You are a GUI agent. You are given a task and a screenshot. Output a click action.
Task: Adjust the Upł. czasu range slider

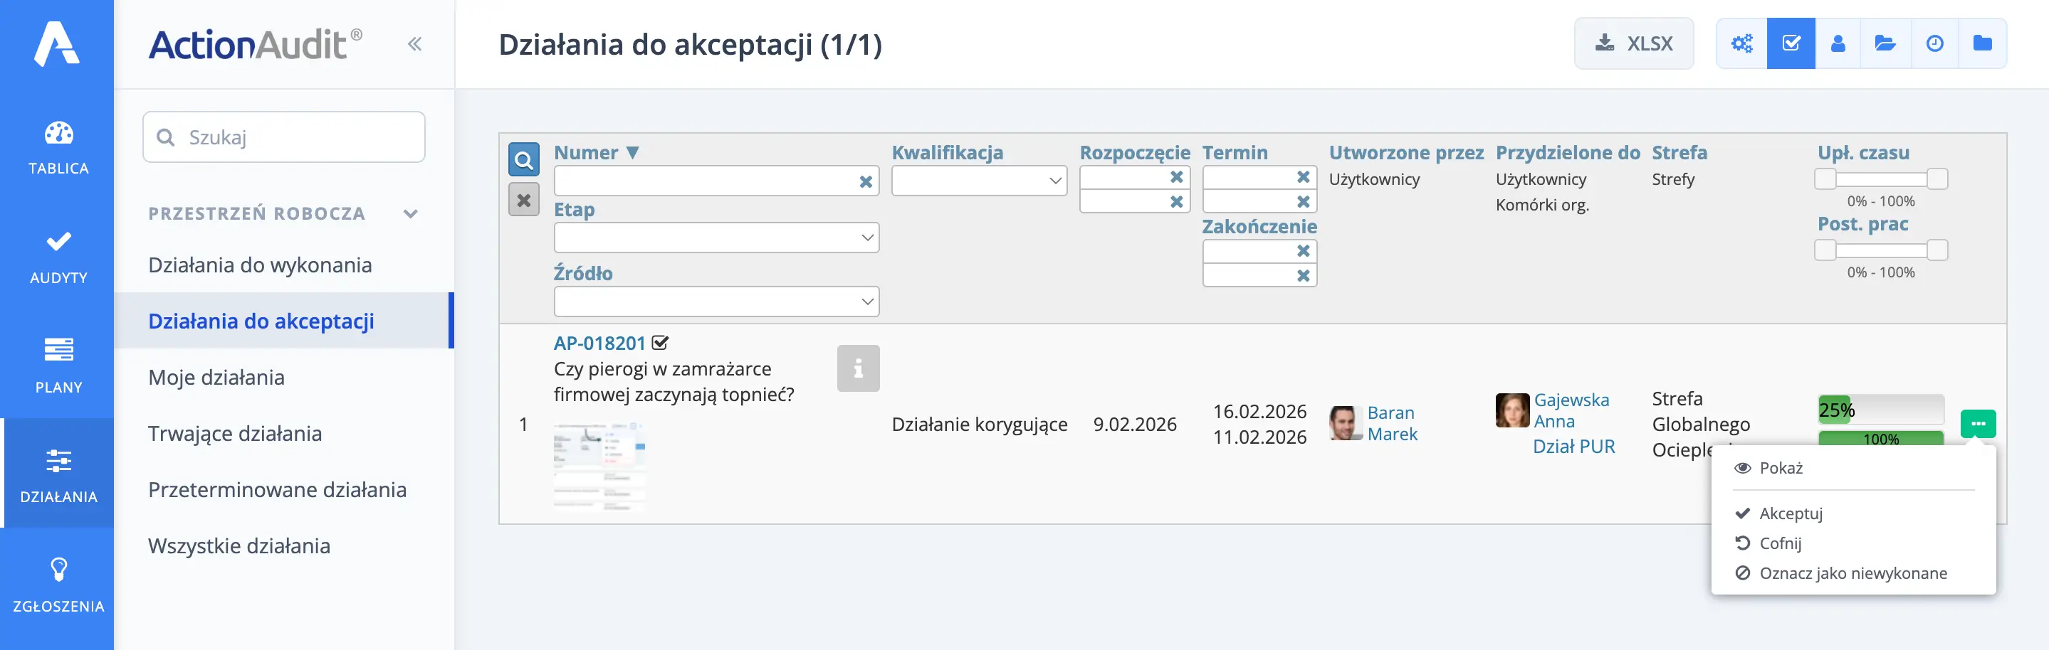coord(1880,179)
